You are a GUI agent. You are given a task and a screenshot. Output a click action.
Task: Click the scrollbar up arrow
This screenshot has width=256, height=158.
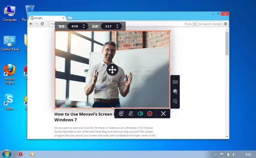click(x=227, y=30)
